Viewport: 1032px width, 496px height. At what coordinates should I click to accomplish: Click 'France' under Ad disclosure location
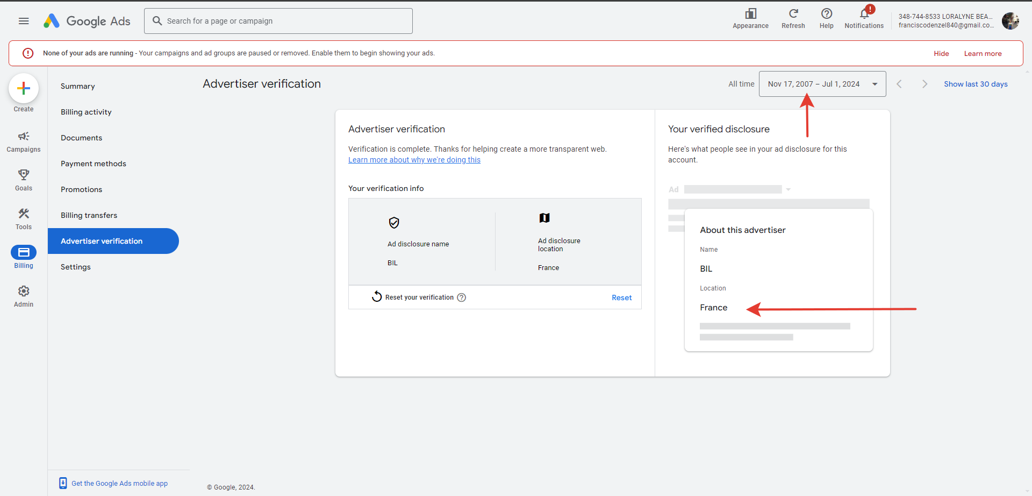pos(548,268)
